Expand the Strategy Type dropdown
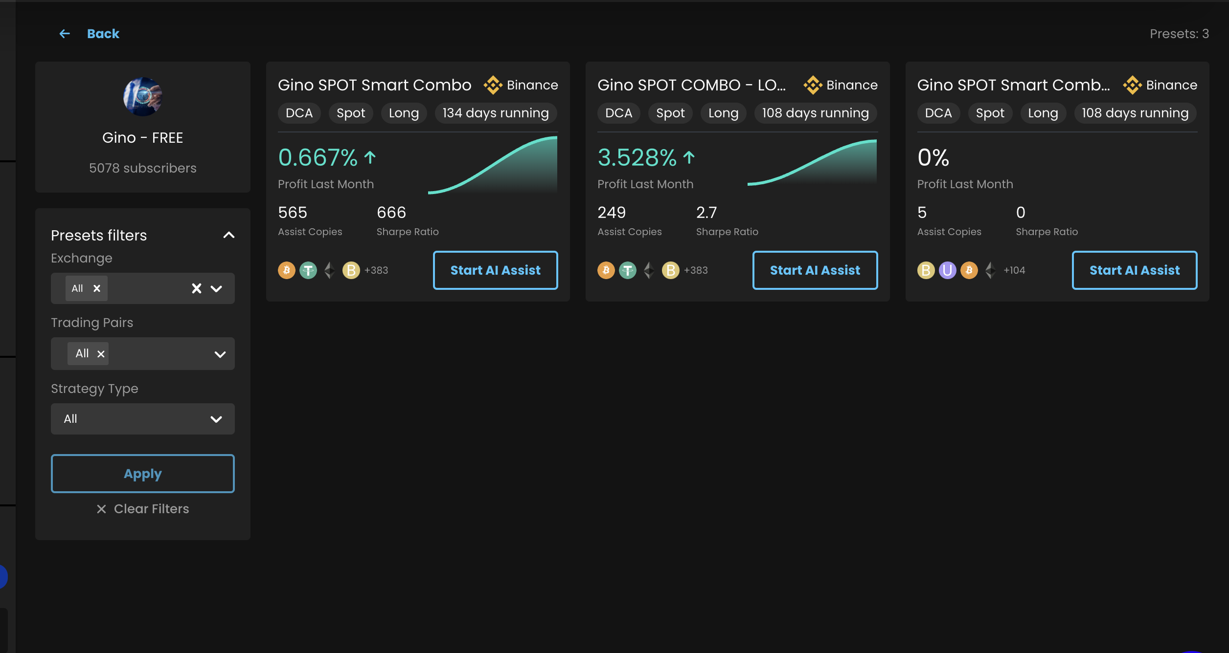Image resolution: width=1229 pixels, height=653 pixels. tap(216, 419)
